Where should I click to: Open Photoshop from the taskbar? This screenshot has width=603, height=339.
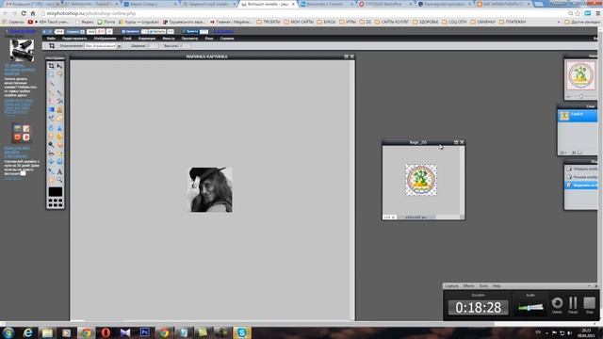click(x=144, y=332)
